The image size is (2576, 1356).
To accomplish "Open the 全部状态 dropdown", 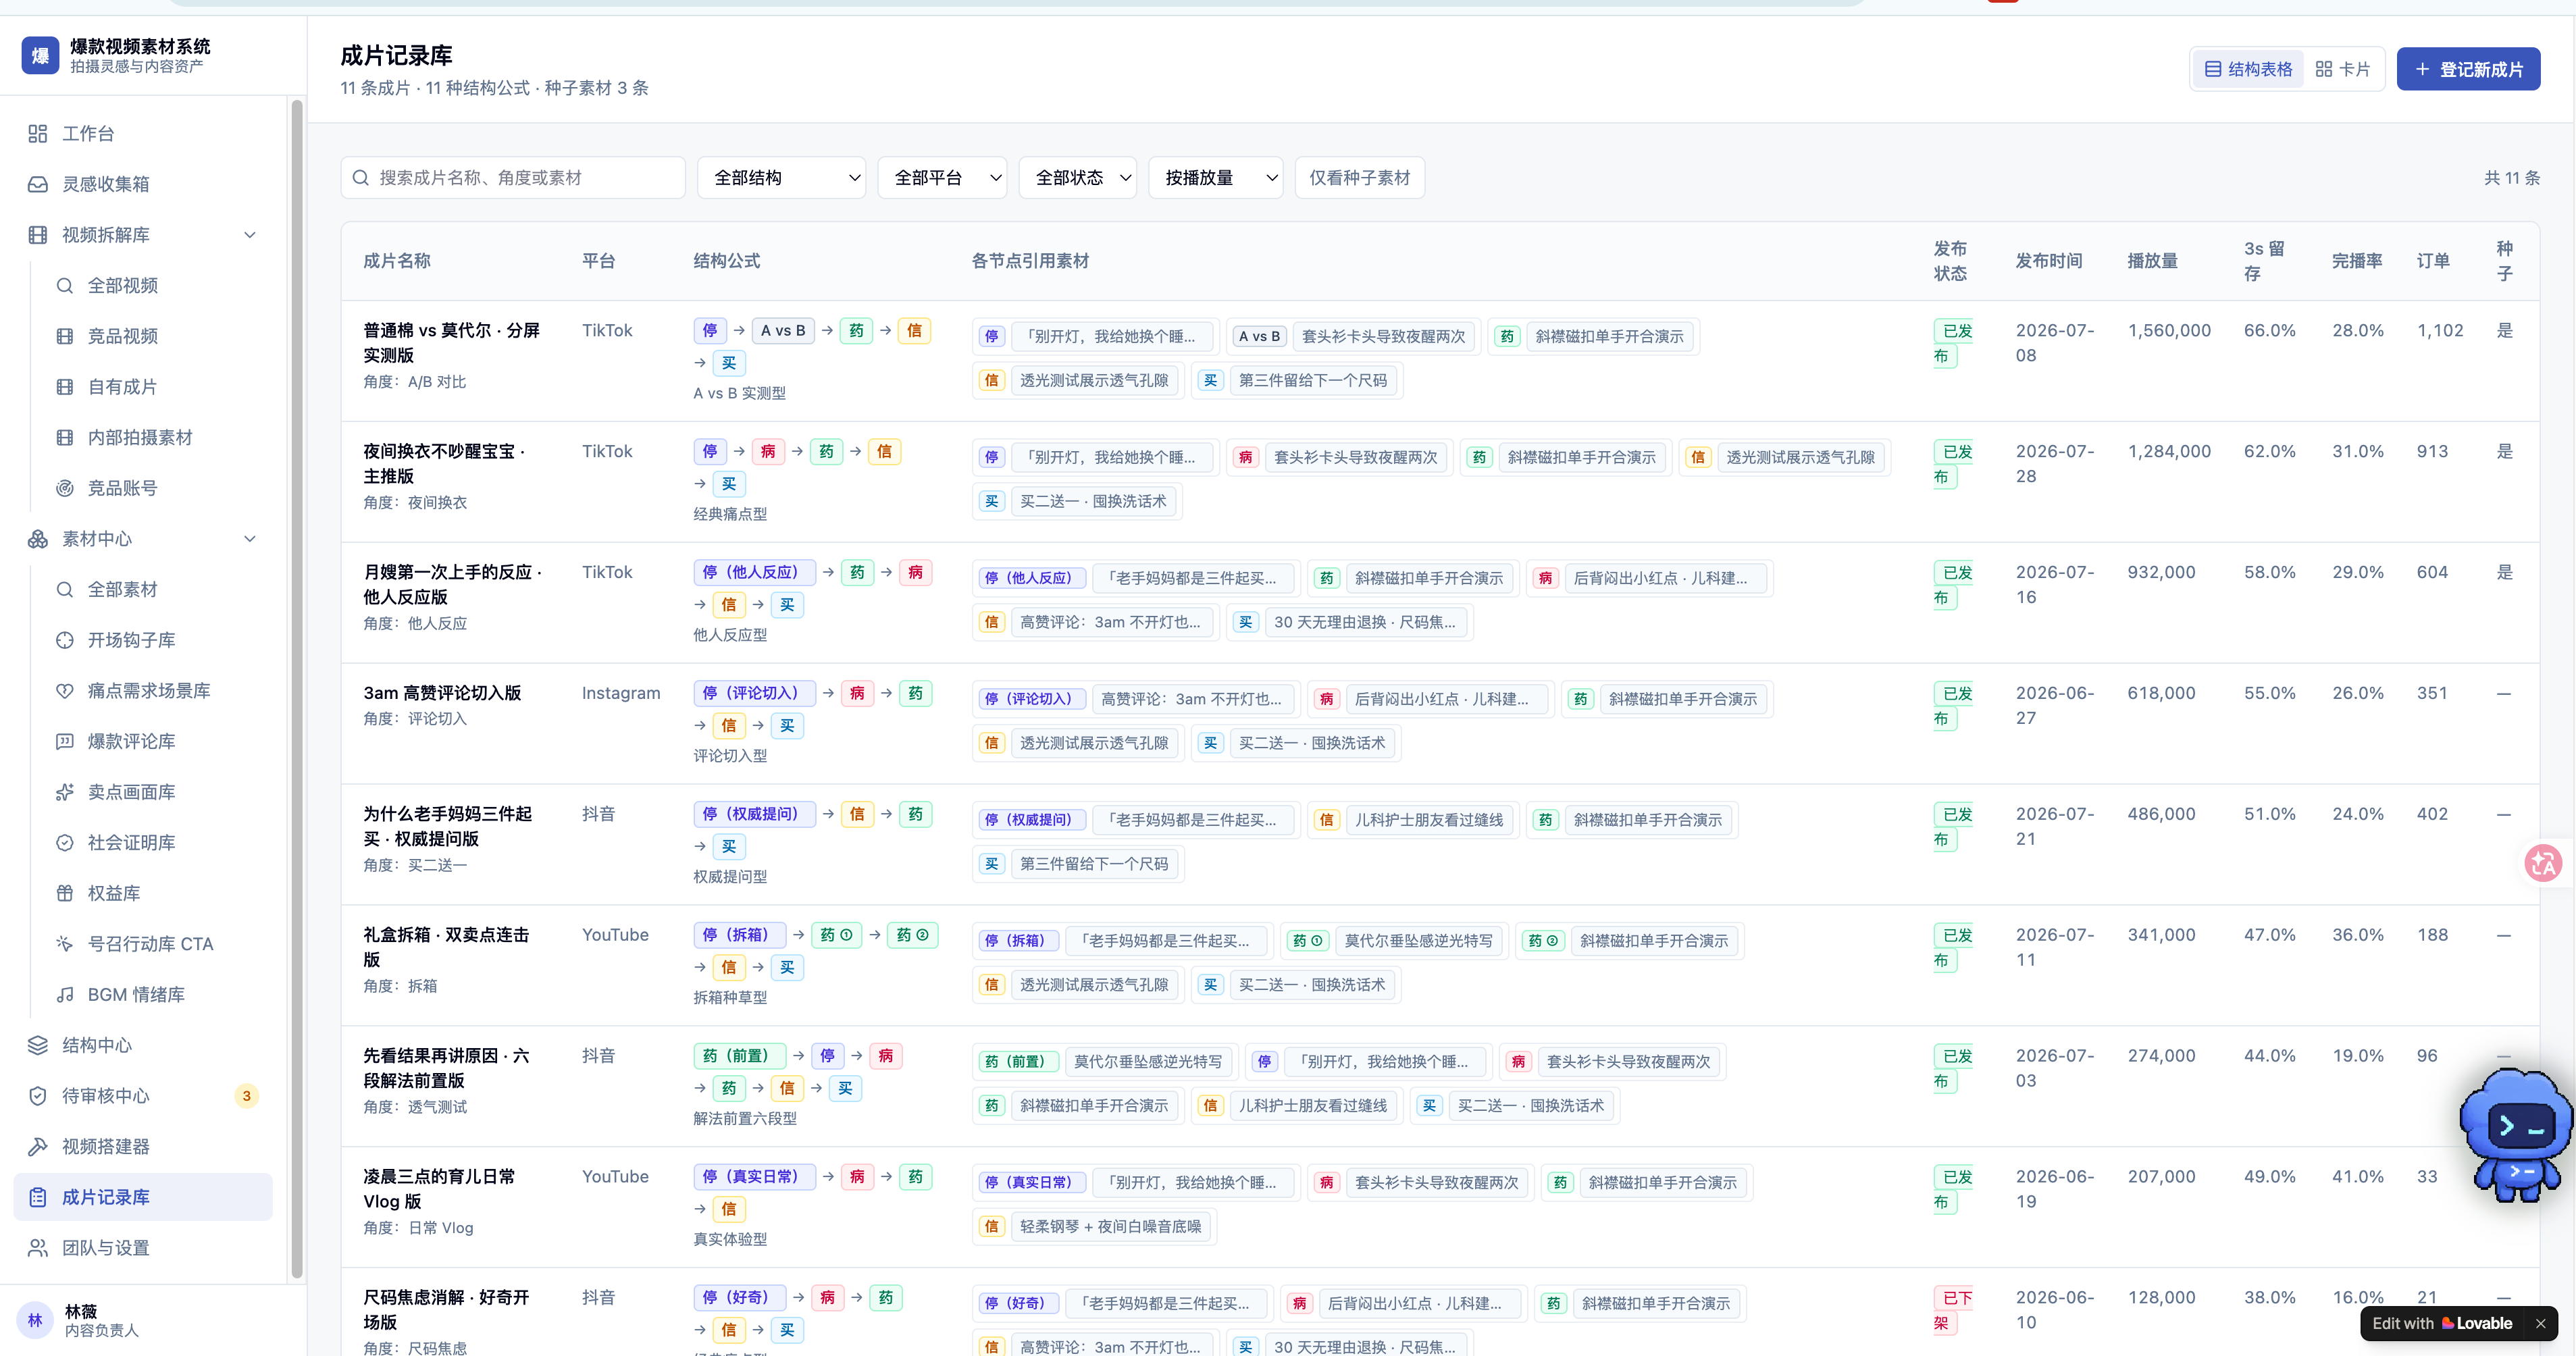I will point(1078,178).
